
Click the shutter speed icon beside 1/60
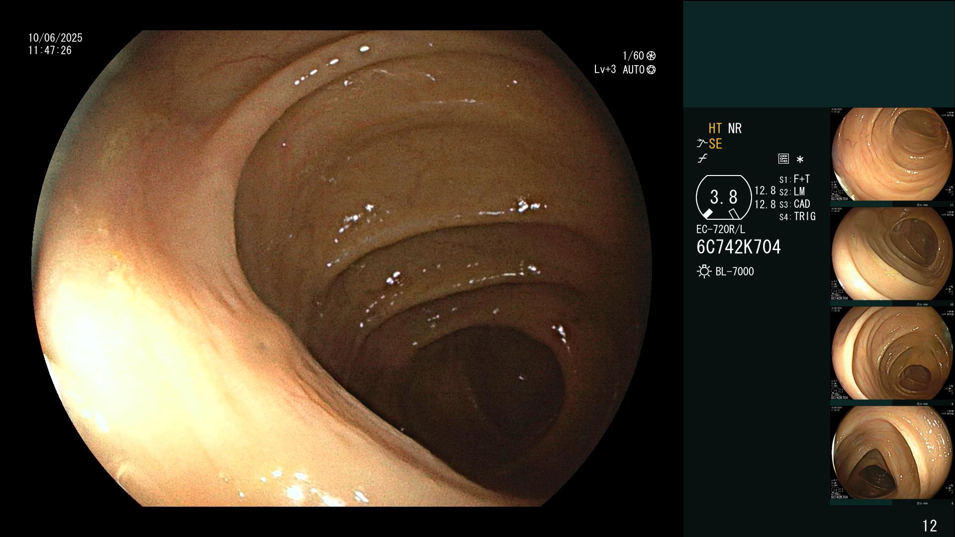(x=651, y=56)
